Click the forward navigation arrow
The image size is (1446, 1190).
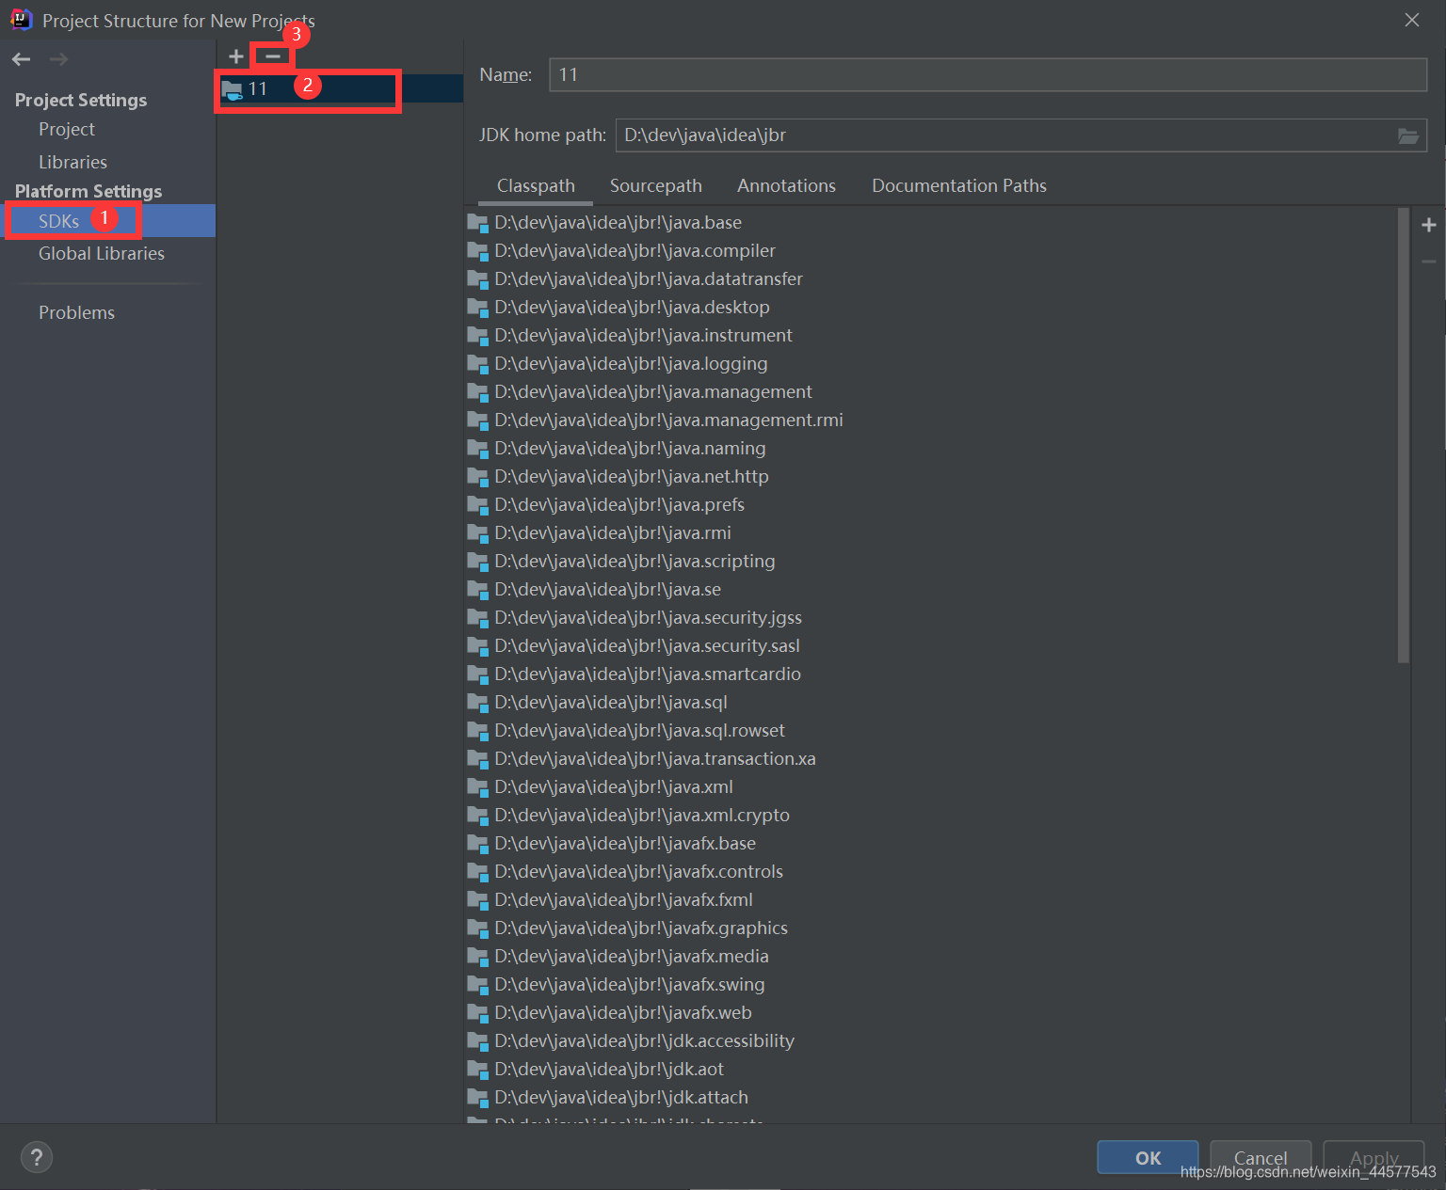(x=58, y=59)
